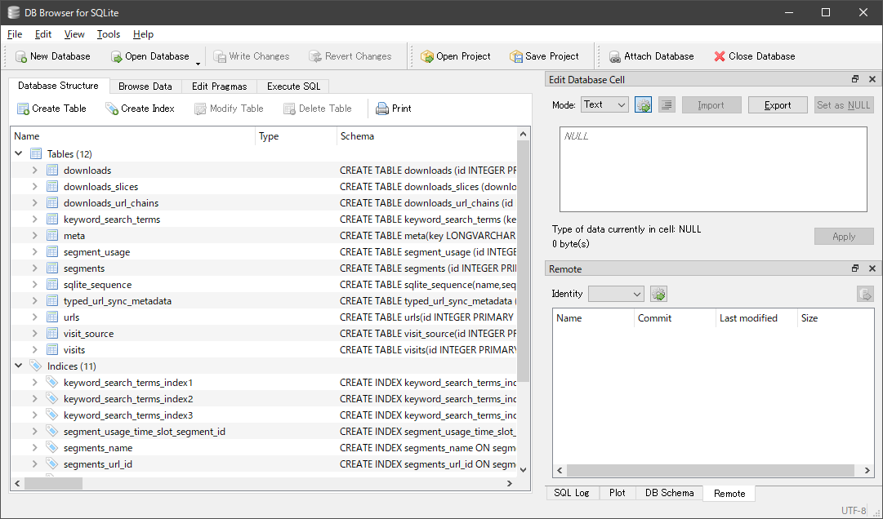Viewport: 883px width, 519px height.
Task: Open the Identity dropdown in Remote panel
Action: (616, 293)
